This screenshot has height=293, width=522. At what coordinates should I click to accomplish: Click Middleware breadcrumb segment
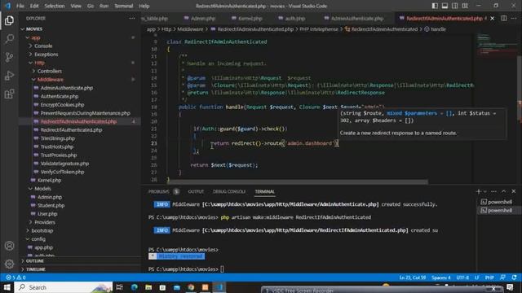[190, 29]
